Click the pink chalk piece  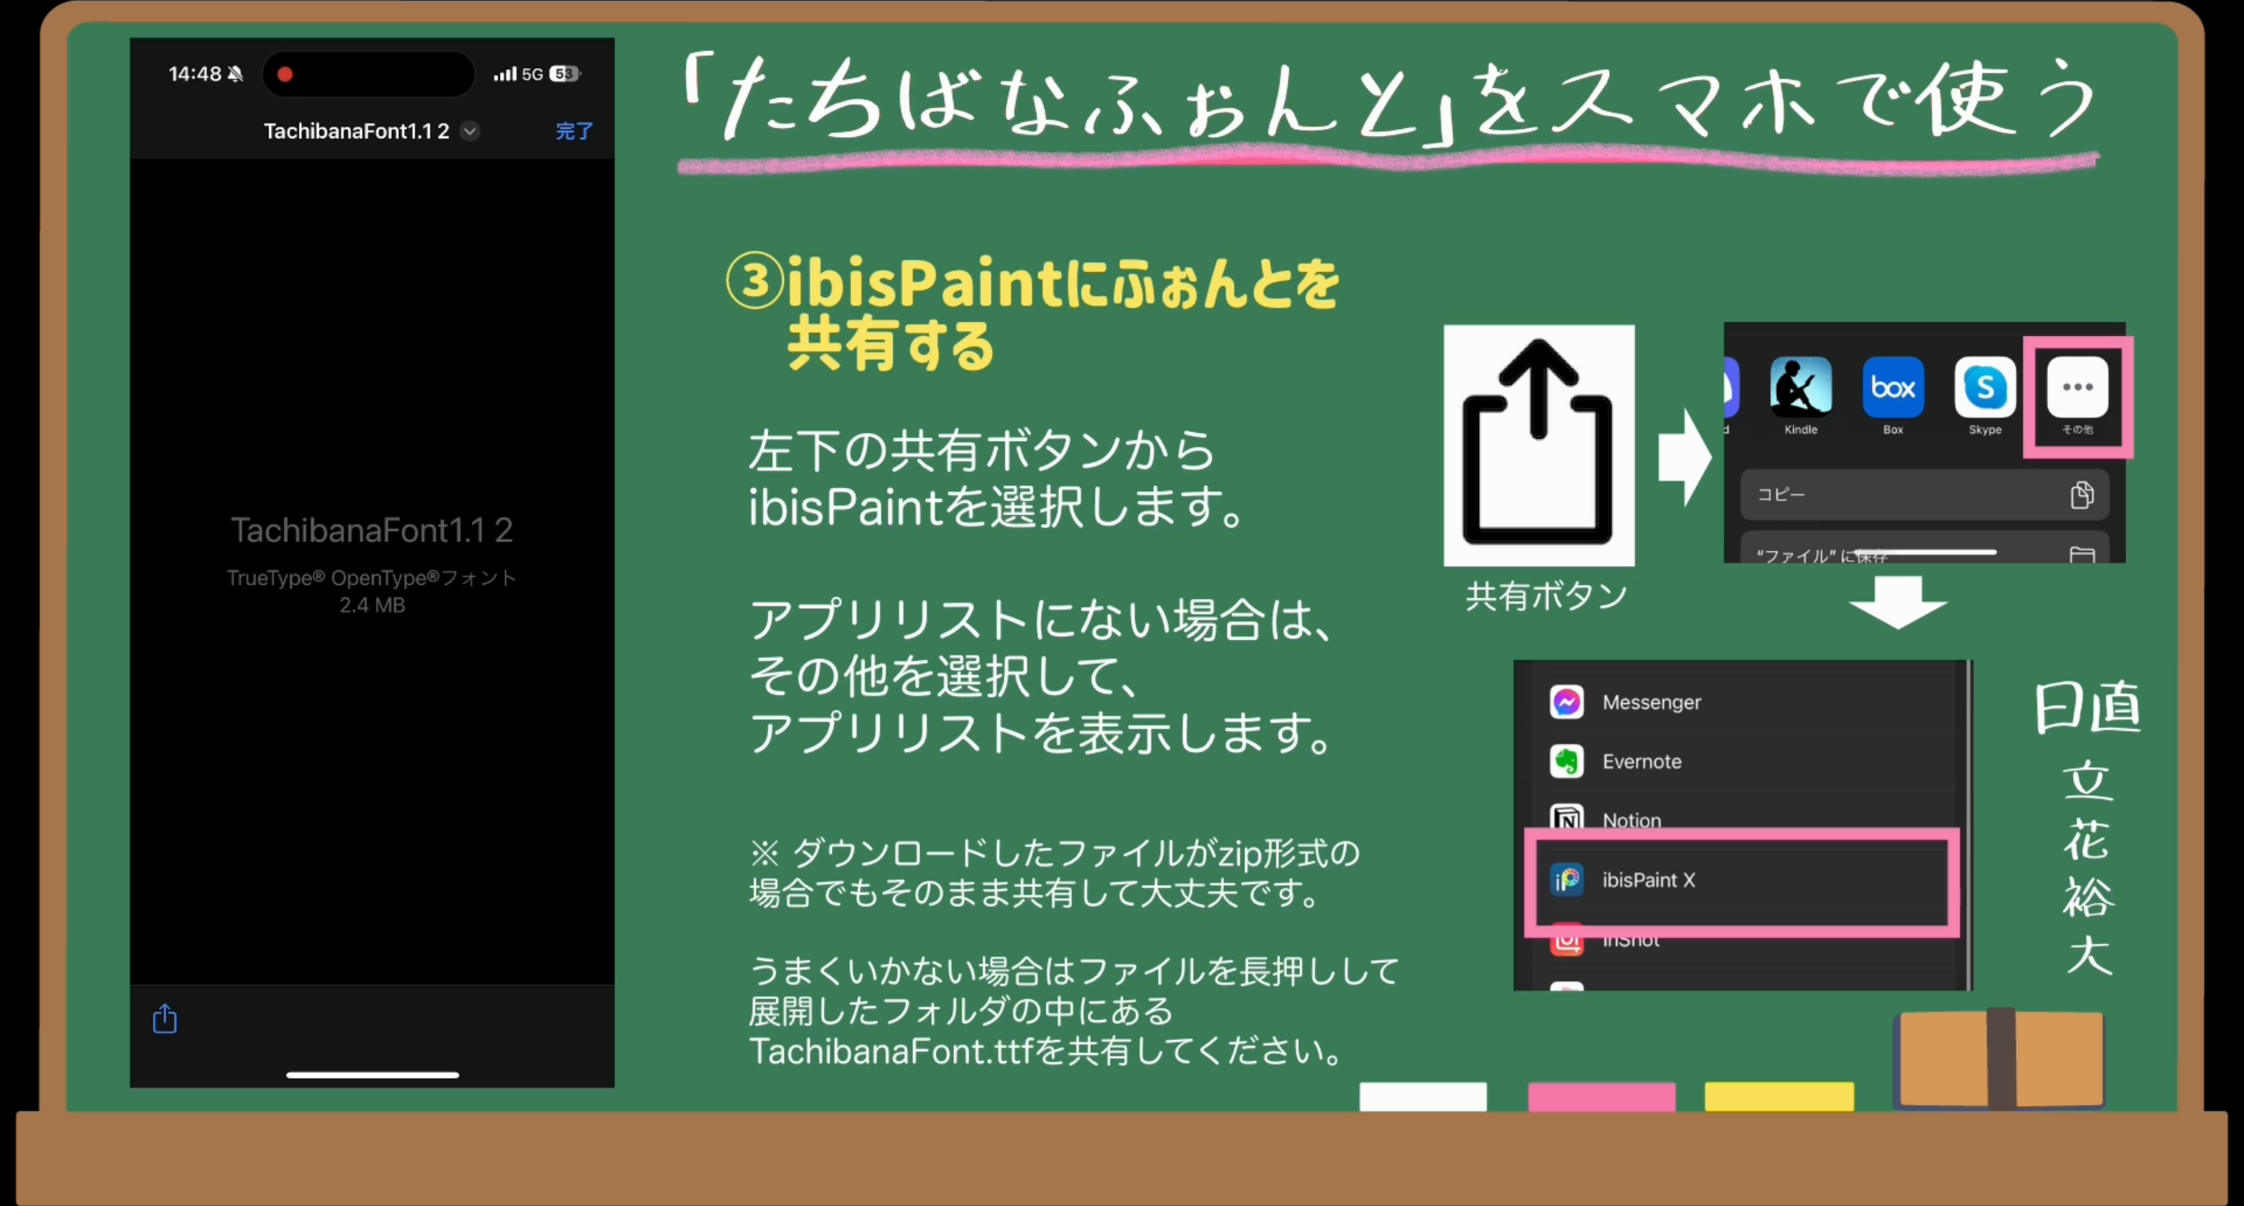point(1601,1096)
